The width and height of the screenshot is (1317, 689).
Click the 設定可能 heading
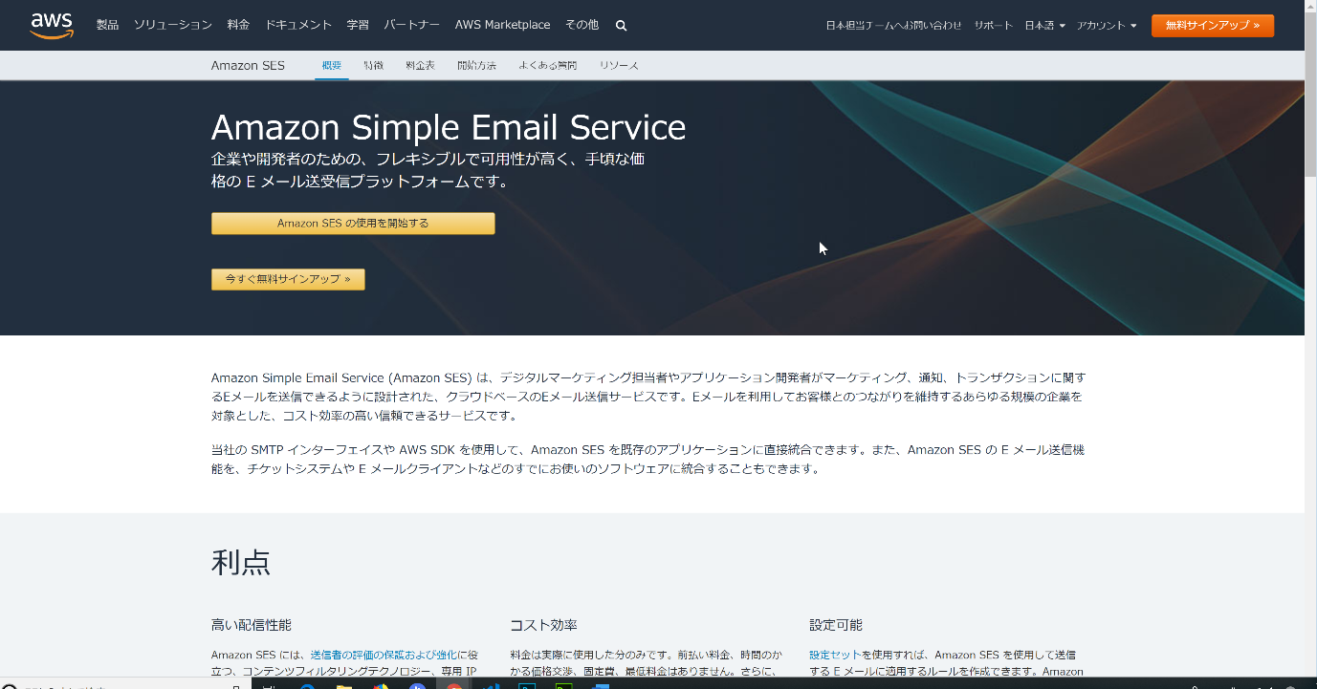[836, 625]
